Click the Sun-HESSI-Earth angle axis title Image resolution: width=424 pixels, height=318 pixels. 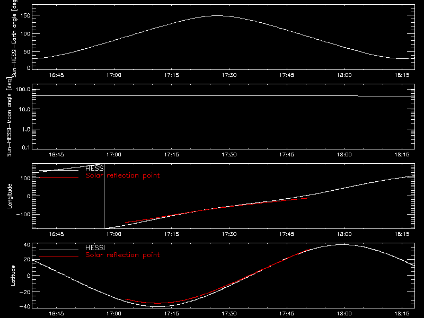[x=14, y=38]
